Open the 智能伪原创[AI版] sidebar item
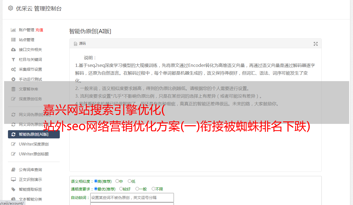 point(34,134)
